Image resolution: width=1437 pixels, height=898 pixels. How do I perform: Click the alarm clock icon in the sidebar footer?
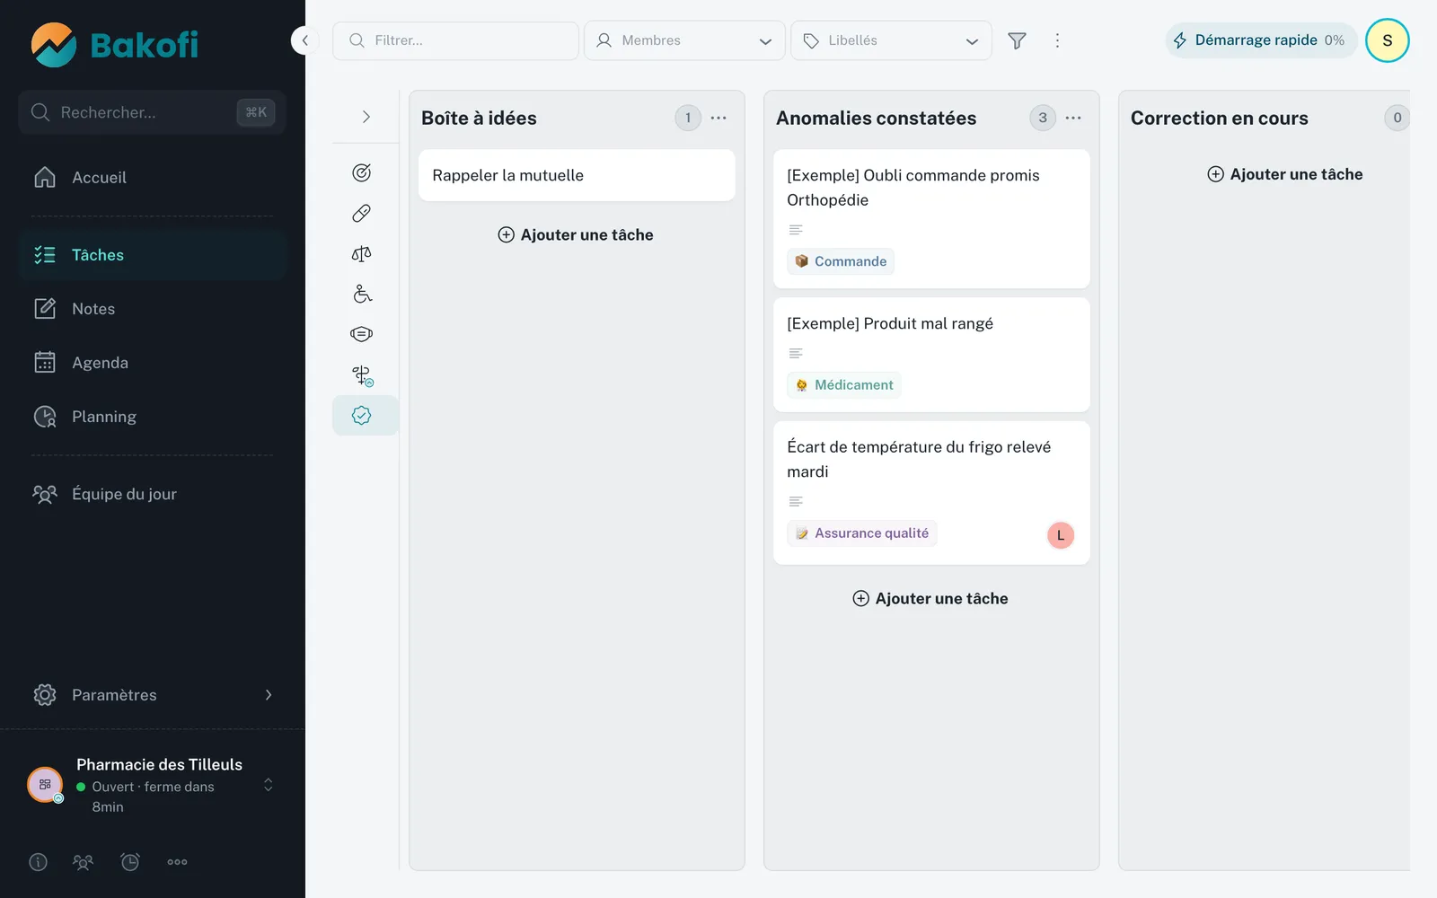tap(130, 862)
